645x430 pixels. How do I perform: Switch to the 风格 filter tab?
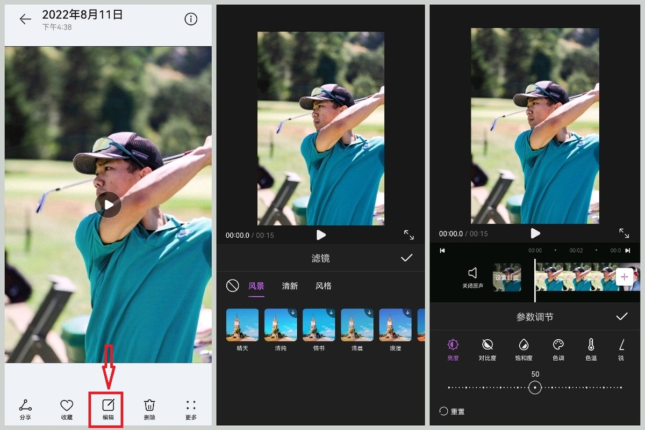(x=324, y=286)
